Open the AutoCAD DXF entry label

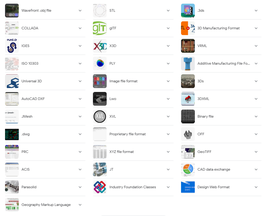coord(33,99)
